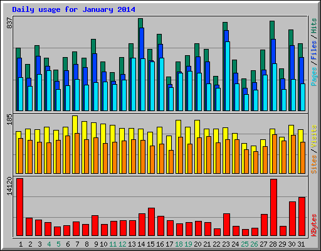Click the 837 axis maximum label
This screenshot has height=251, width=321.
(x=10, y=23)
